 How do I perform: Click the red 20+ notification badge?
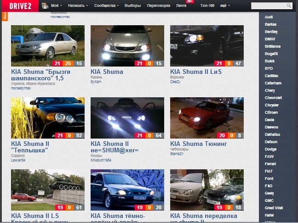click(189, 1)
